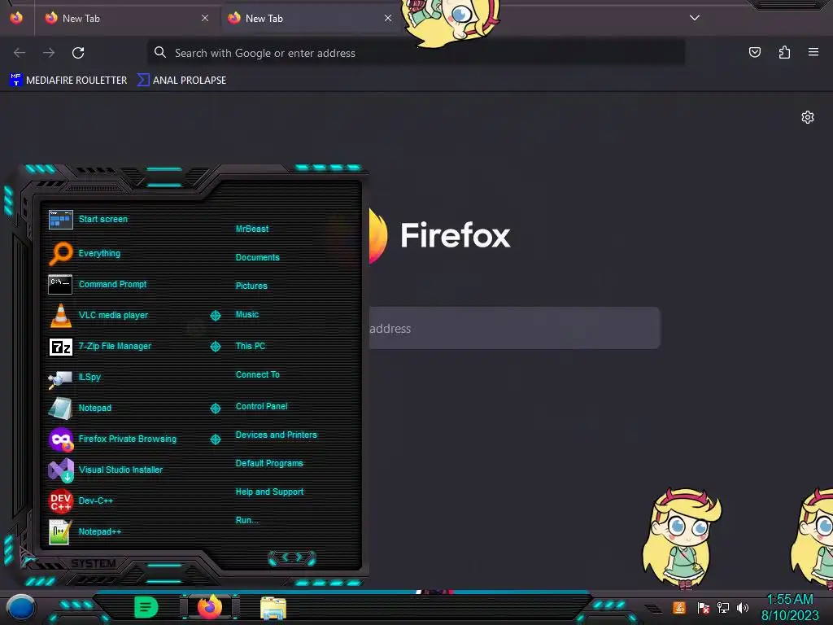Screen dimensions: 833x625
Task: Open clock and date in taskbar
Action: (789, 607)
